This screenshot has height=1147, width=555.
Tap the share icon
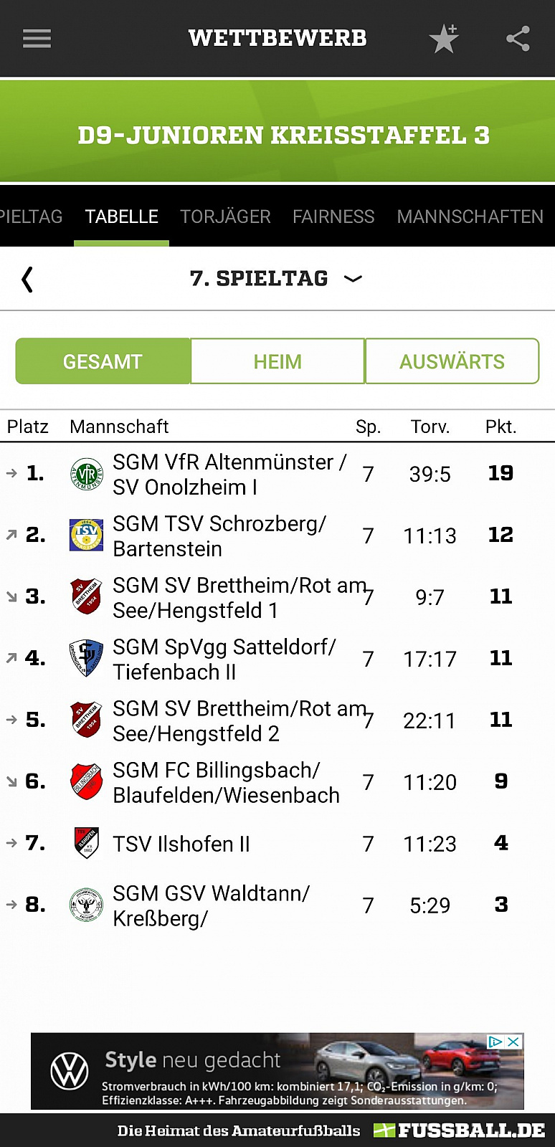(x=518, y=39)
